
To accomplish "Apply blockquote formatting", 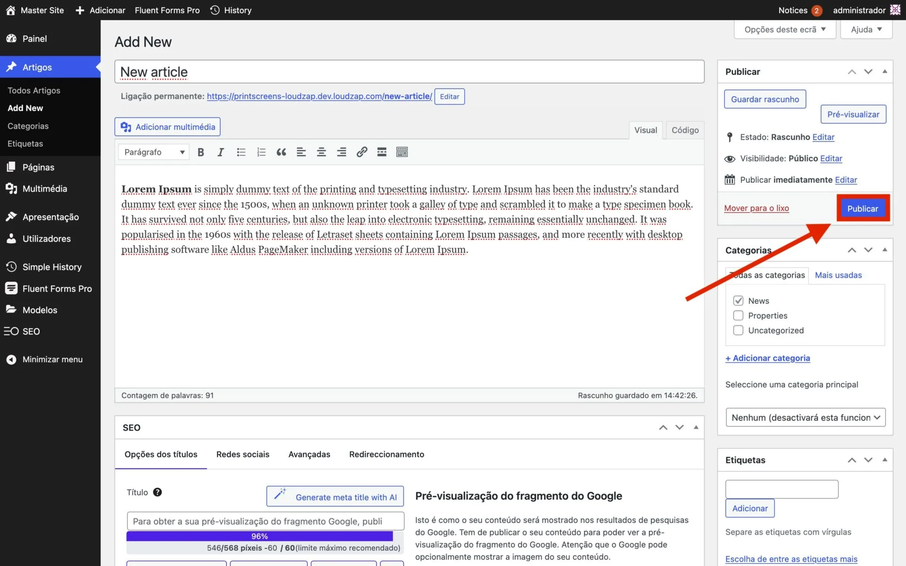I will pyautogui.click(x=281, y=152).
